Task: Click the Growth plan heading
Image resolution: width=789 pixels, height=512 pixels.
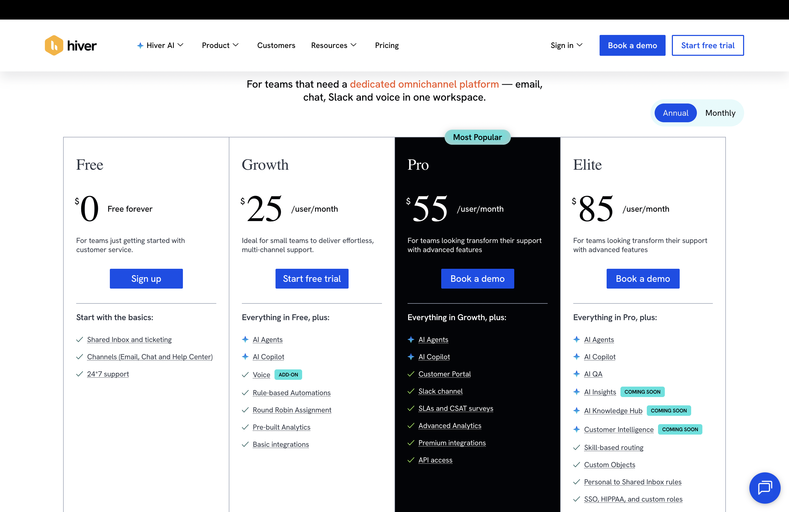Action: [265, 164]
